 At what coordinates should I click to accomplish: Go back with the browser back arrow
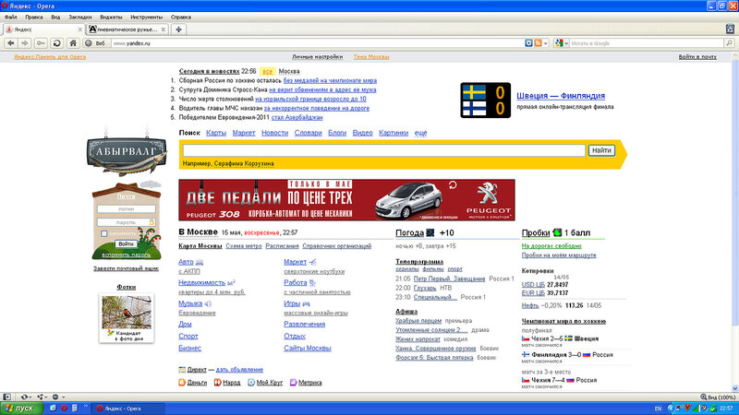pos(10,42)
